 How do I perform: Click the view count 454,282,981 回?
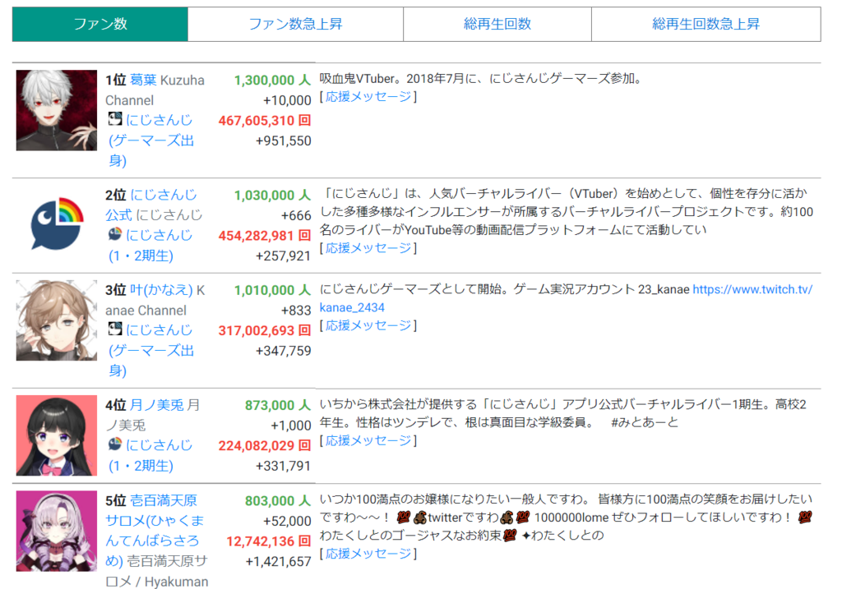[265, 236]
